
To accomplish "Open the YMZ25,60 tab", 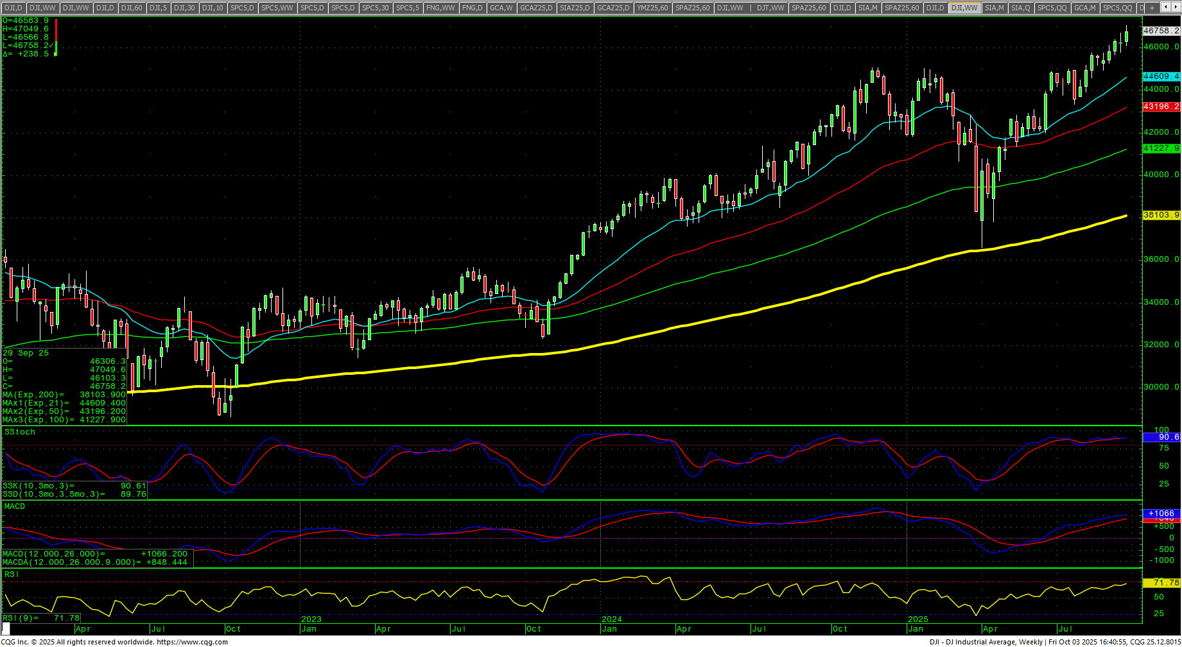I will (x=652, y=8).
